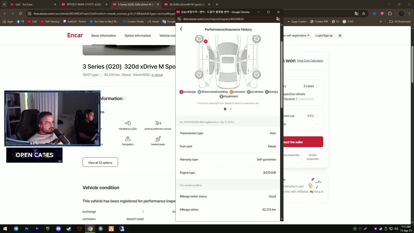Open Creator Studio bookmark
414x233 pixels.
[x=133, y=22]
